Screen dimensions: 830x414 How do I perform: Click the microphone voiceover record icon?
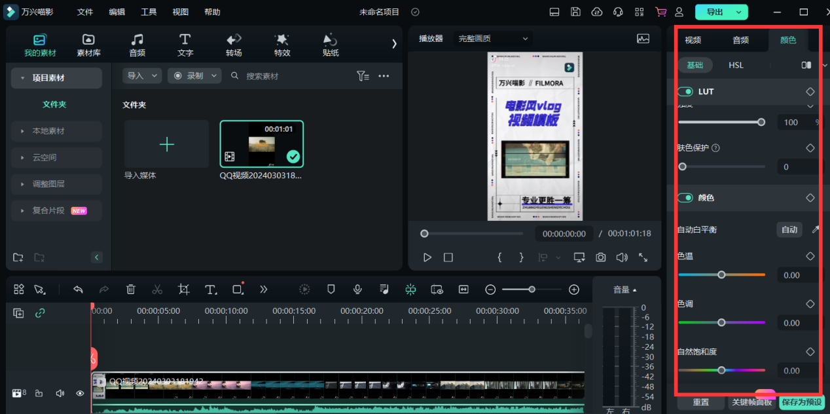[x=357, y=289]
